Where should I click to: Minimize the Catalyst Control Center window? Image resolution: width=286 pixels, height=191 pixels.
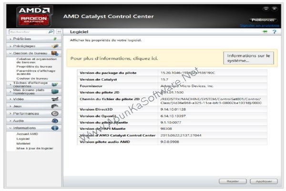point(266,9)
